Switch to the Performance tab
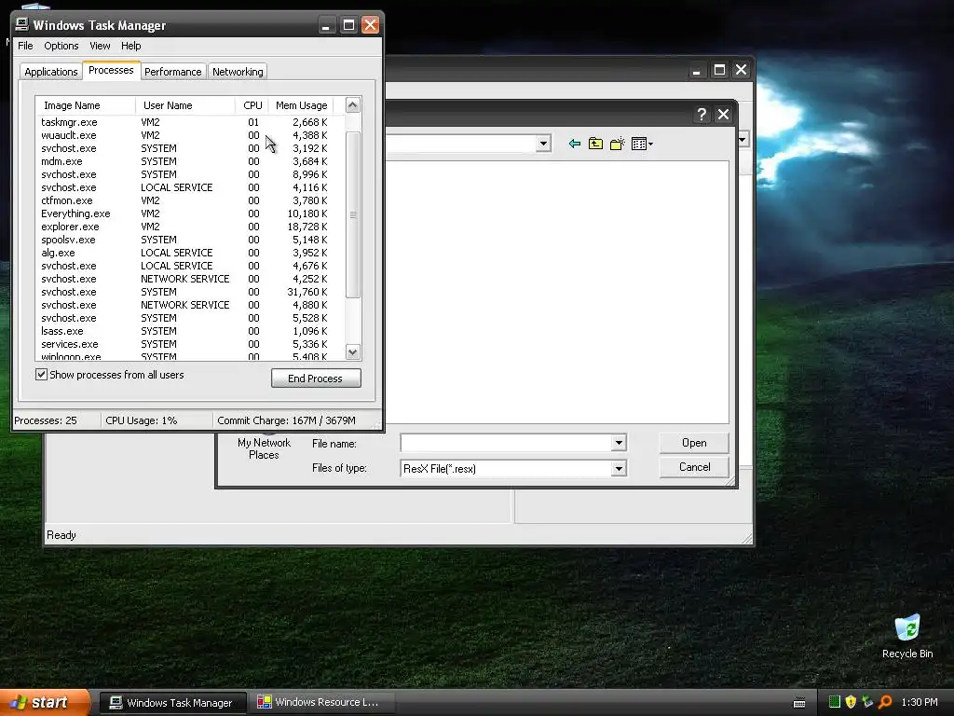The width and height of the screenshot is (954, 716). (x=172, y=72)
